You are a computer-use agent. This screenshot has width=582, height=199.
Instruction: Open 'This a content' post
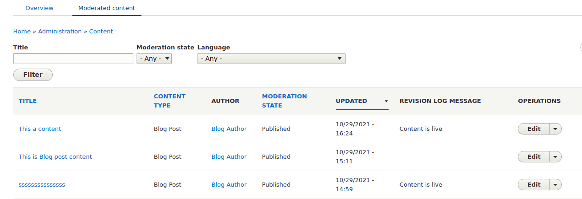point(40,129)
